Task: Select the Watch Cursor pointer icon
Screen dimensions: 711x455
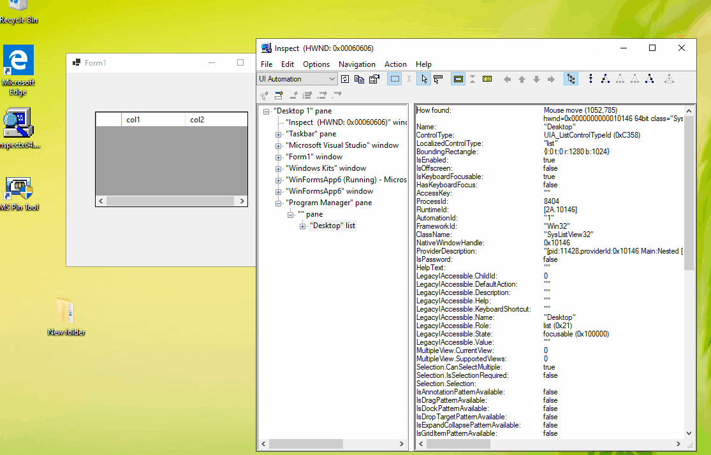Action: (x=423, y=78)
